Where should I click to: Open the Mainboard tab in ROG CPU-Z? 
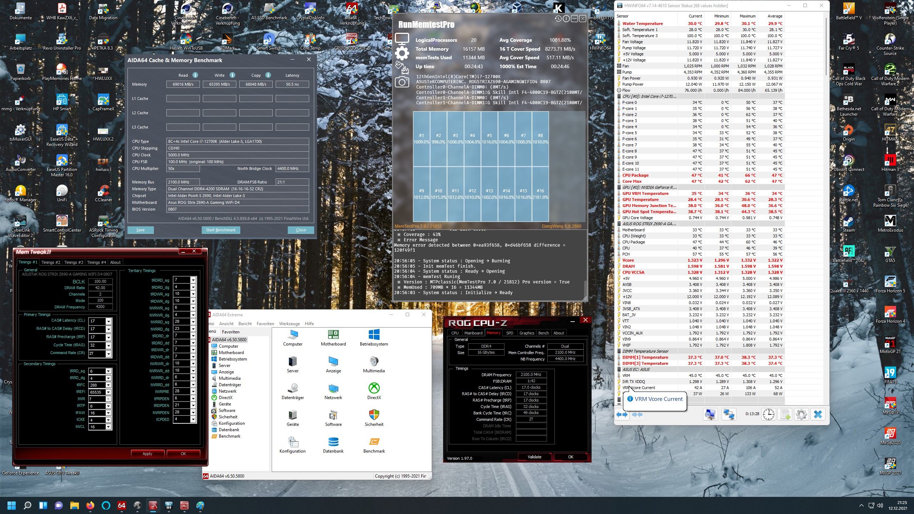pyautogui.click(x=473, y=333)
